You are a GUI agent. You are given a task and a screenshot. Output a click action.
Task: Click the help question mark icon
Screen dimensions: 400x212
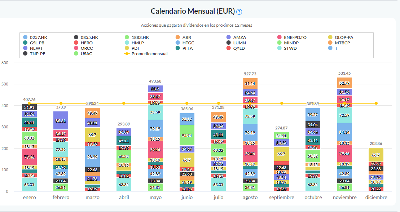[239, 12]
